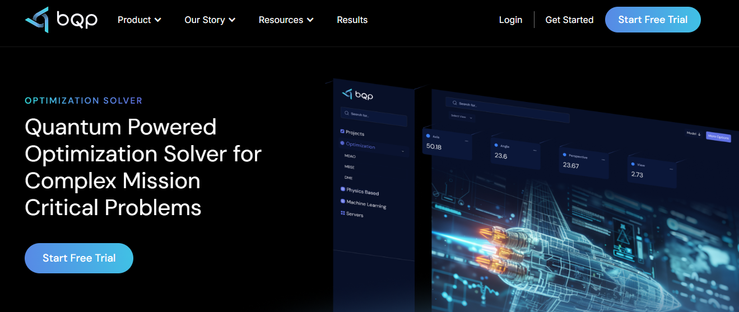Click Start Free Trial in the header

[653, 20]
